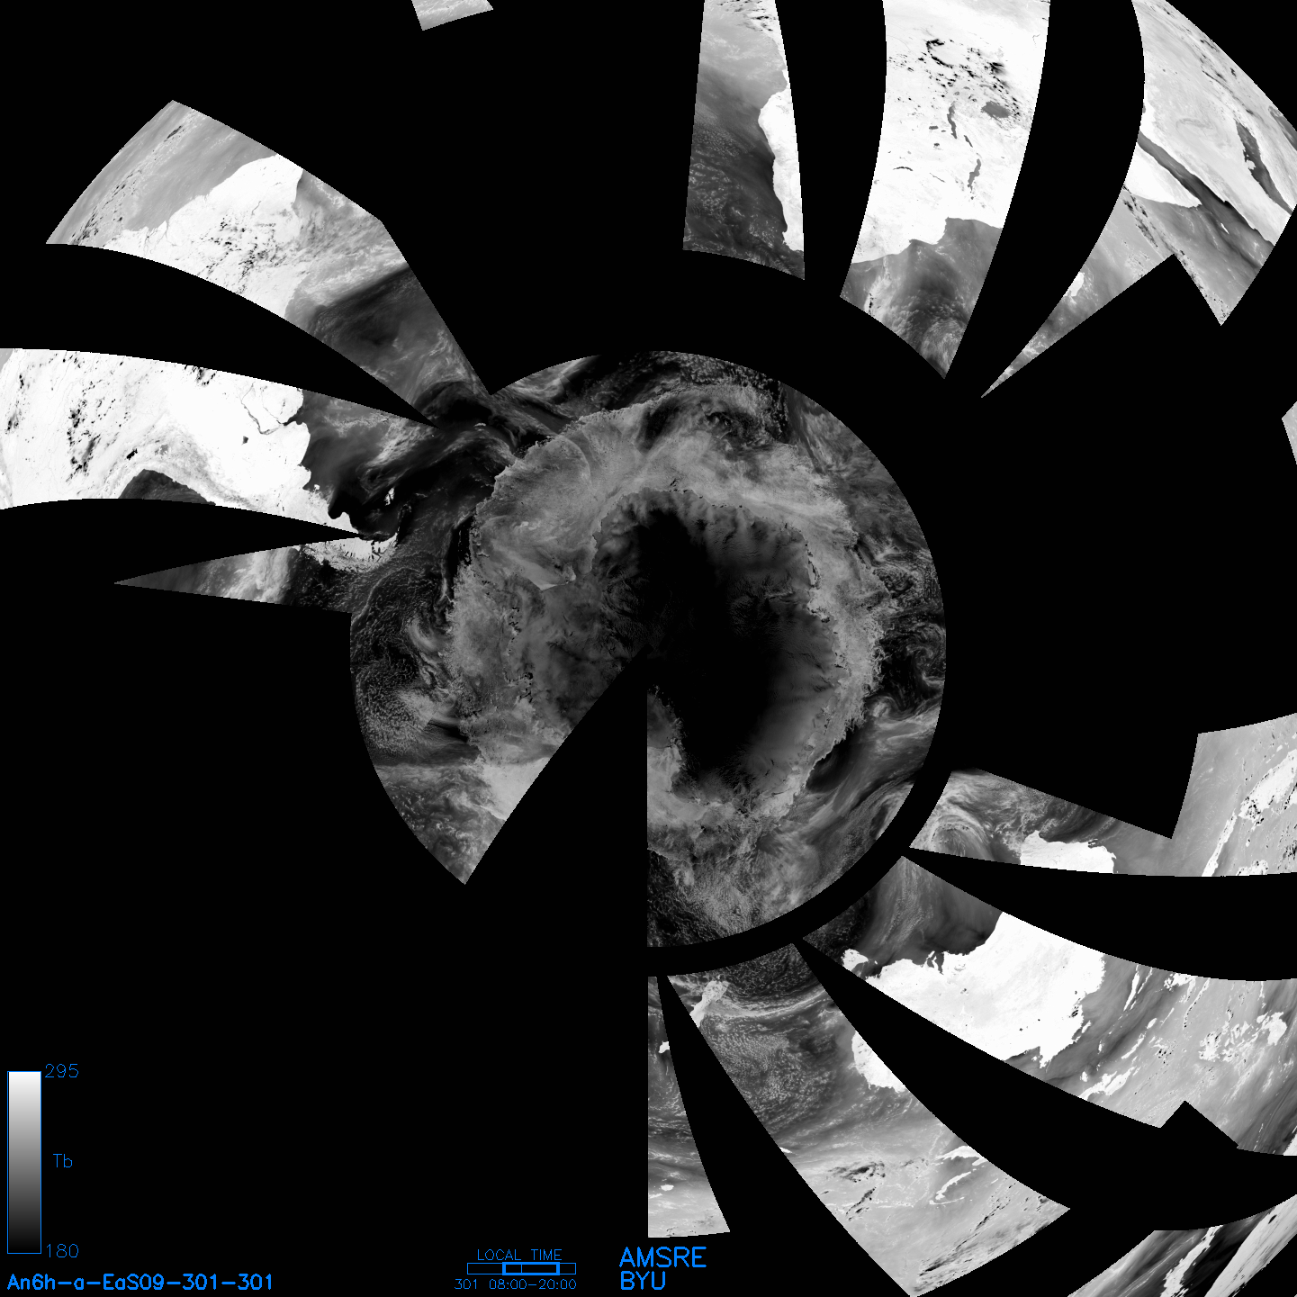Click the grayscale Tb color scale bar
1297x1297 pixels.
coord(24,1162)
